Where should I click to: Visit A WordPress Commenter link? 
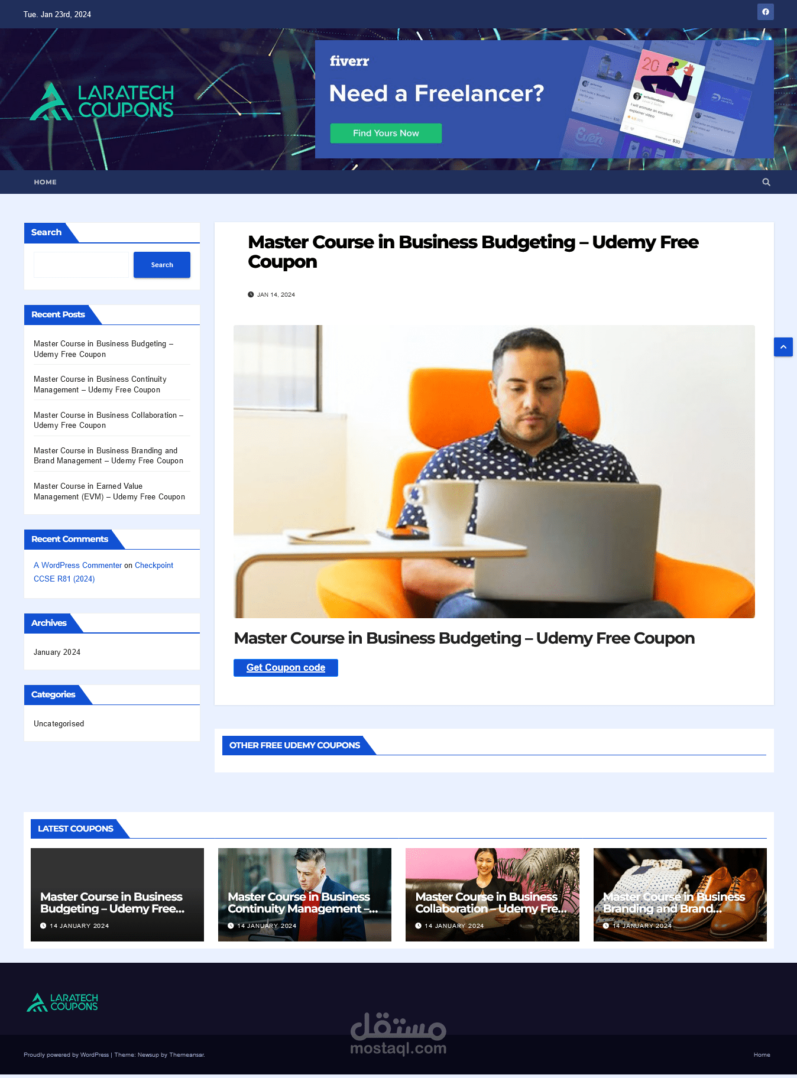[77, 565]
